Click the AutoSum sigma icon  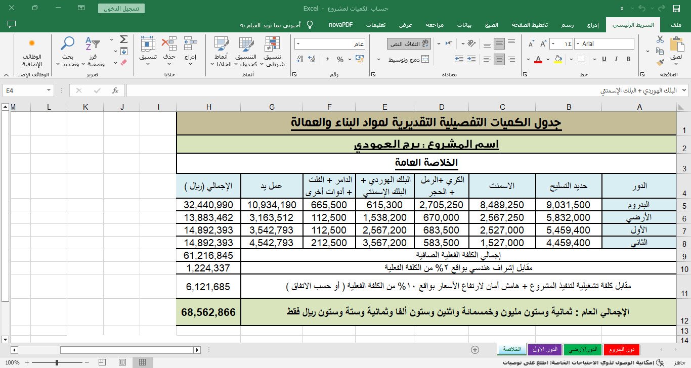tap(123, 39)
